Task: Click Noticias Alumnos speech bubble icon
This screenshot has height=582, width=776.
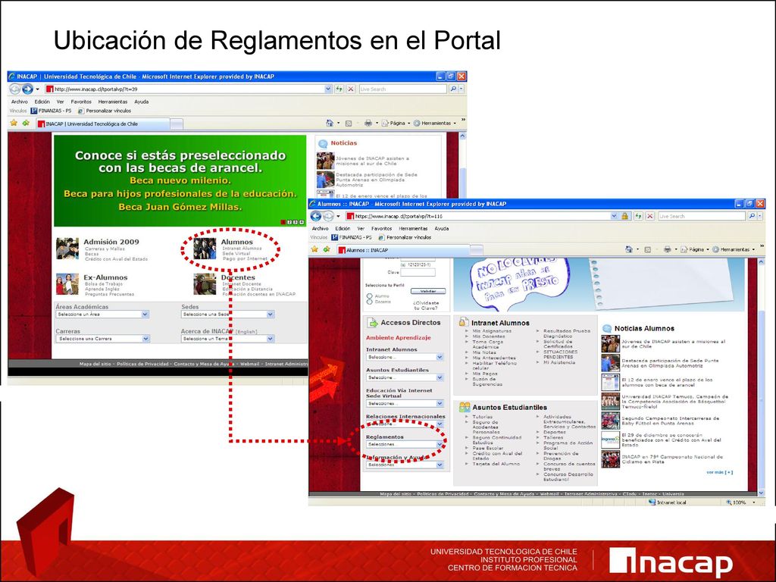Action: tap(607, 328)
